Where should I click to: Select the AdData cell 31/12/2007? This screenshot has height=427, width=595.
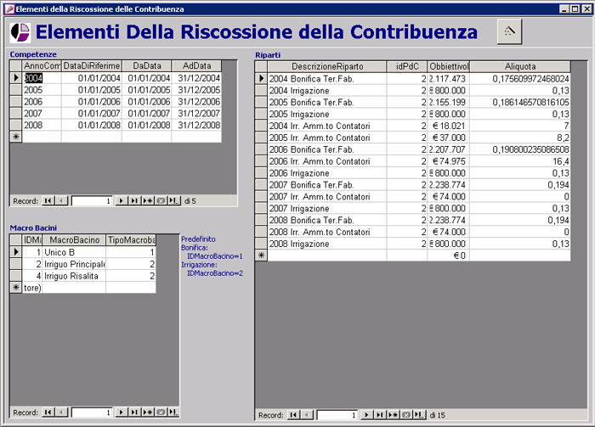(196, 113)
